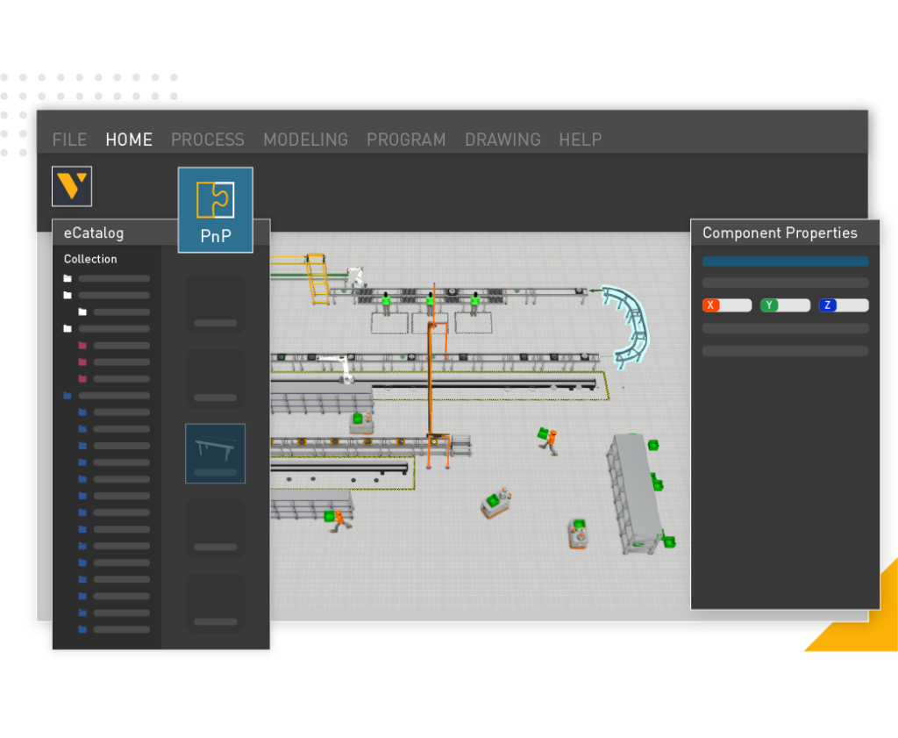The image size is (898, 738).
Task: Switch to the MODELING tab
Action: 305,140
